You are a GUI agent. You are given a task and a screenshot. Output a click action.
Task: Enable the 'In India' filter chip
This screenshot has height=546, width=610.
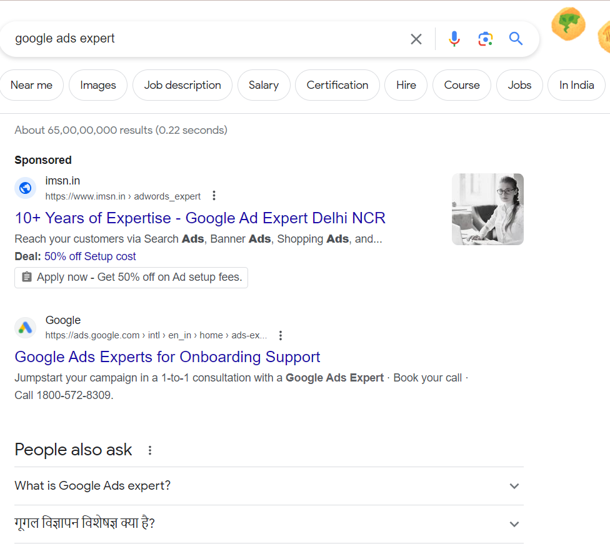pyautogui.click(x=576, y=85)
